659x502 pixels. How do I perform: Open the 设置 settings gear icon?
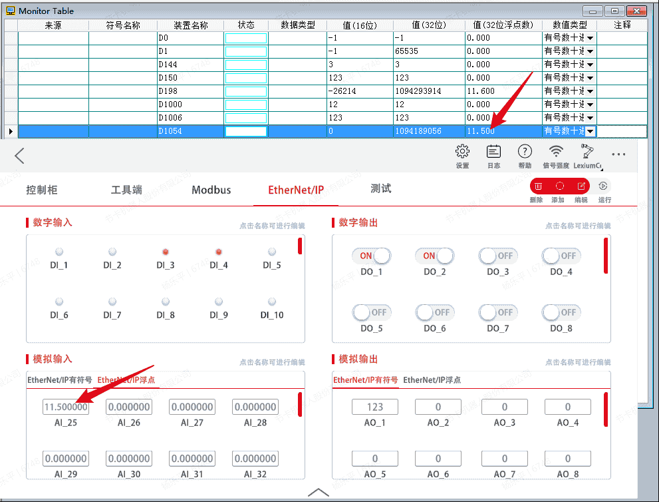click(x=462, y=152)
